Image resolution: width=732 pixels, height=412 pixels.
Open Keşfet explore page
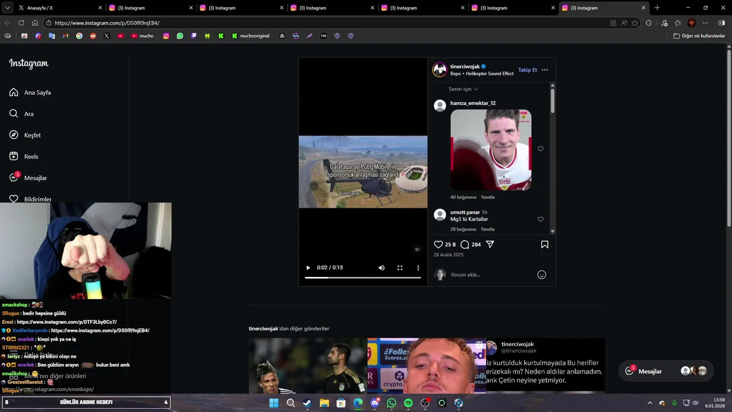(25, 135)
